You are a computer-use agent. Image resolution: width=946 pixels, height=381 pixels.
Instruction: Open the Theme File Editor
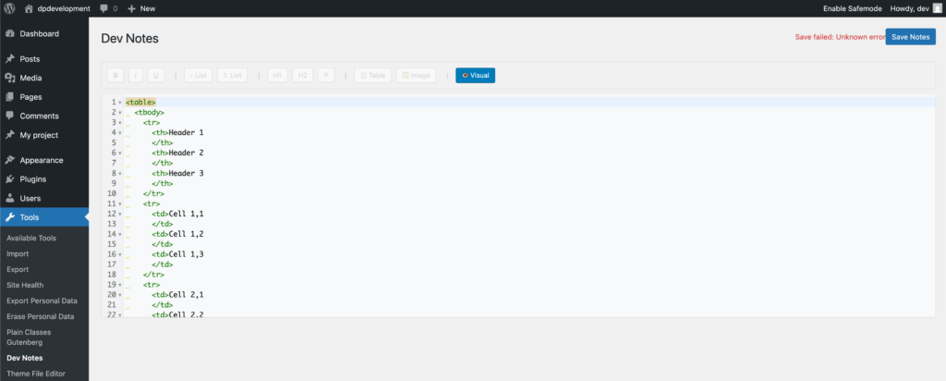click(x=36, y=374)
